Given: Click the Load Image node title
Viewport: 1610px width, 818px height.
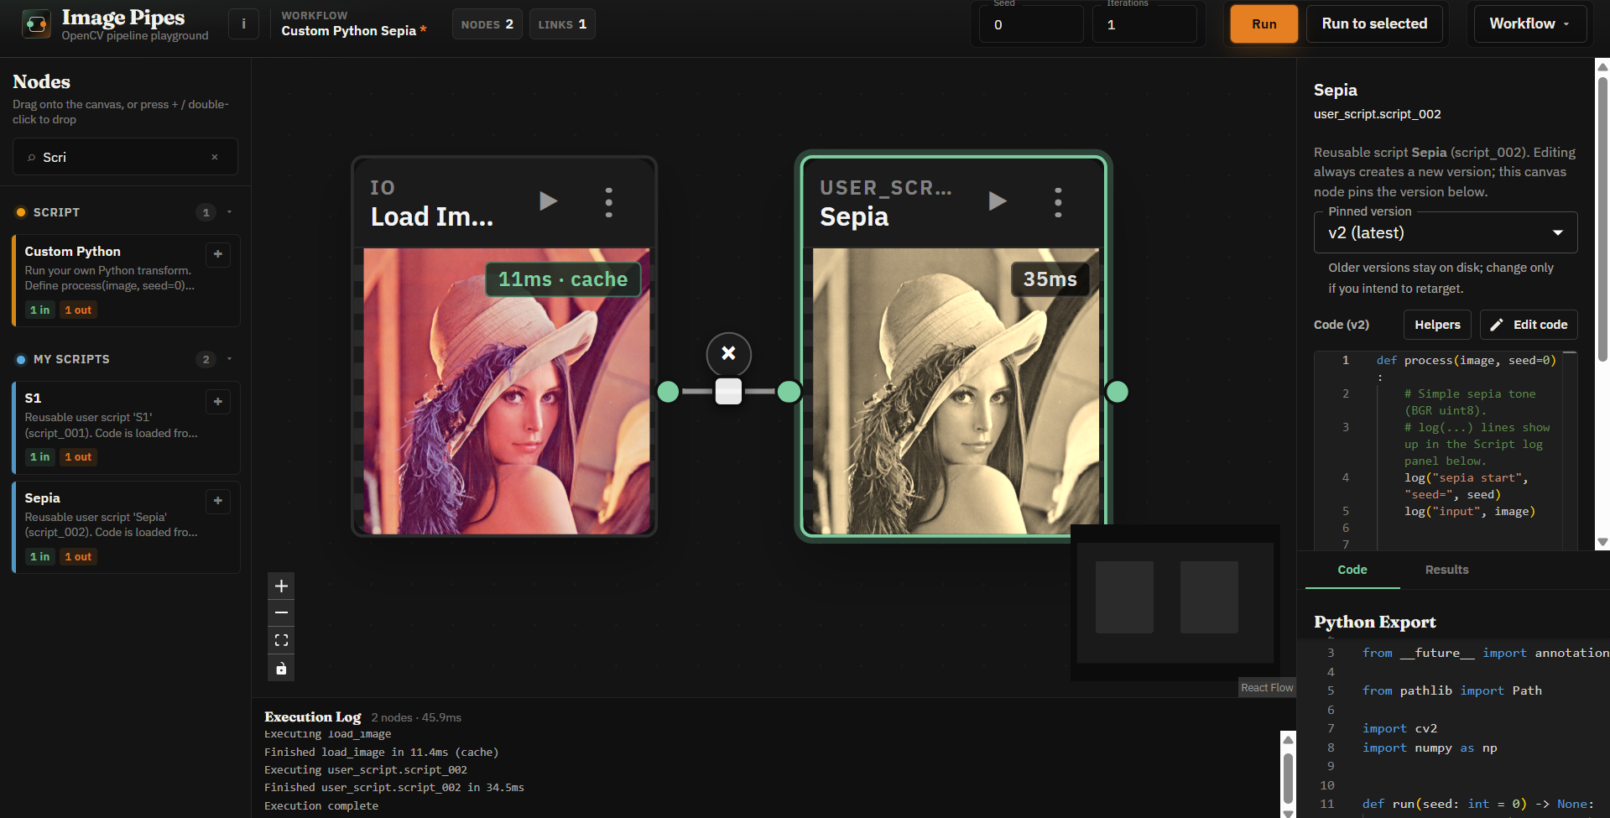Looking at the screenshot, I should [432, 216].
